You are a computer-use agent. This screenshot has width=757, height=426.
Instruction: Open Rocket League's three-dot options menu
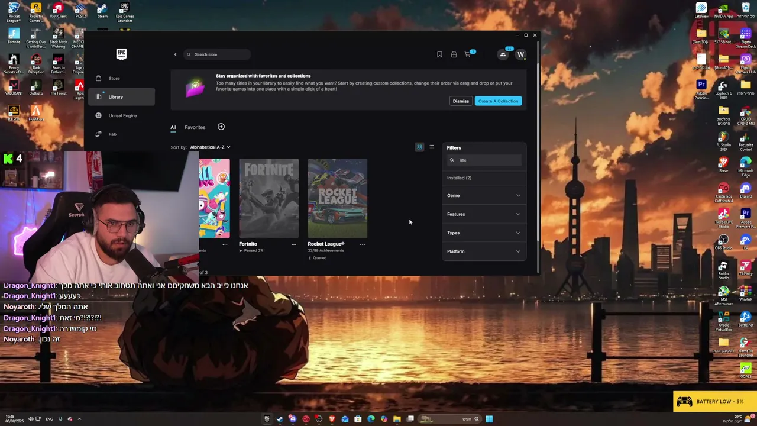coord(363,244)
